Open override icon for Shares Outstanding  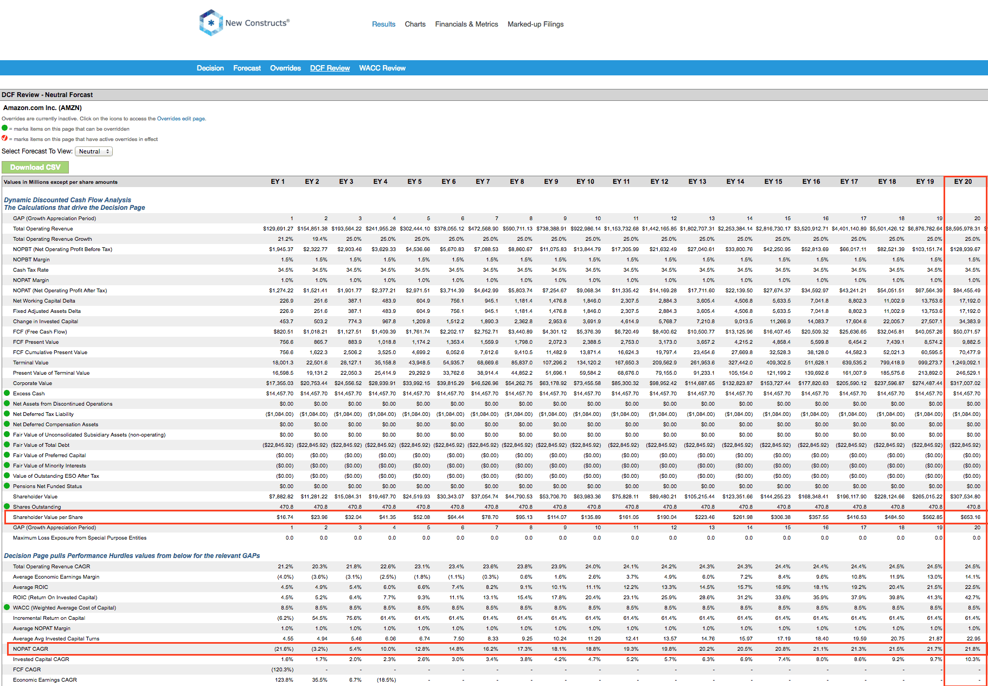[x=7, y=507]
